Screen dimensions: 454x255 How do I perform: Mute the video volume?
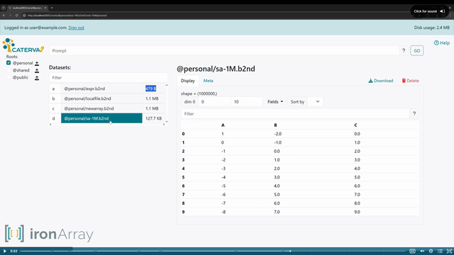point(422,251)
